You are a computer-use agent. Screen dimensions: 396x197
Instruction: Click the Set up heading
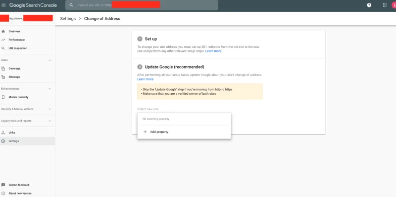pyautogui.click(x=151, y=39)
